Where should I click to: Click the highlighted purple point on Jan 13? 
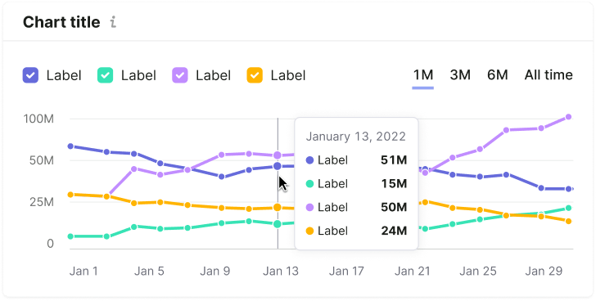coord(278,155)
